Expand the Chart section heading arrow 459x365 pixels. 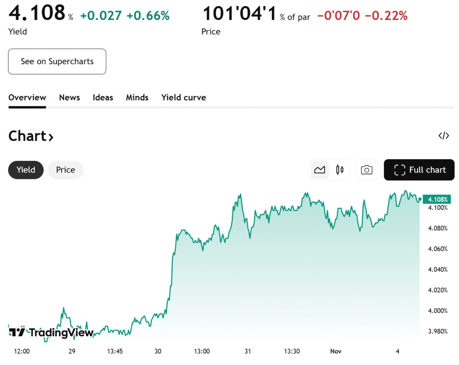point(51,136)
